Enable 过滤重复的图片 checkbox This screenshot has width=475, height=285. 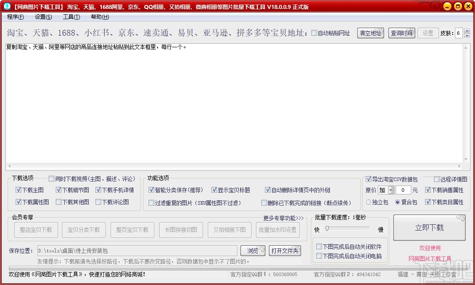[152, 202]
